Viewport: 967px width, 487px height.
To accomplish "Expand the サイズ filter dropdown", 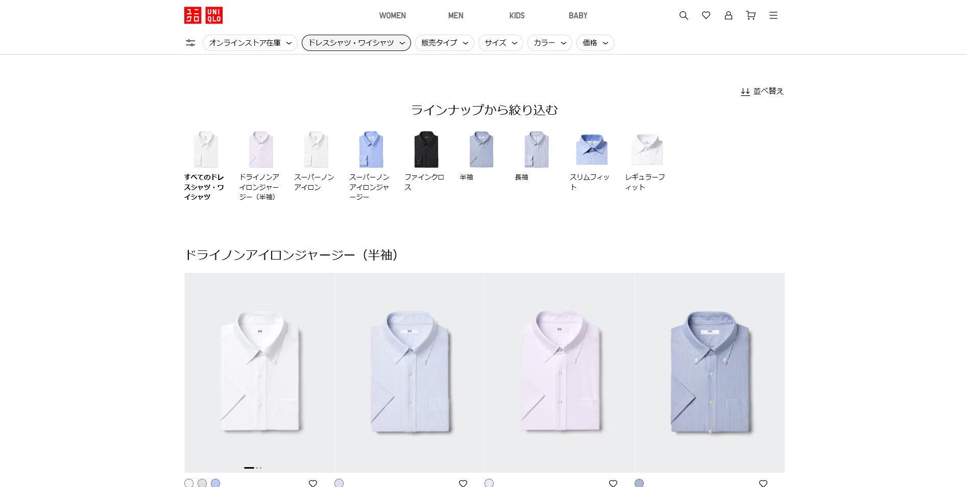I will (x=501, y=43).
